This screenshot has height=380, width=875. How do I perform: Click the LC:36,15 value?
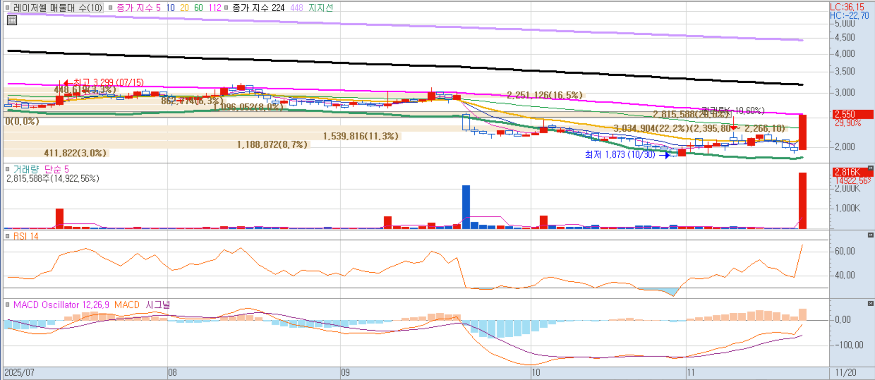847,7
